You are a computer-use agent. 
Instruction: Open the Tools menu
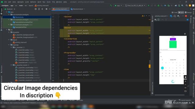(49, 2)
